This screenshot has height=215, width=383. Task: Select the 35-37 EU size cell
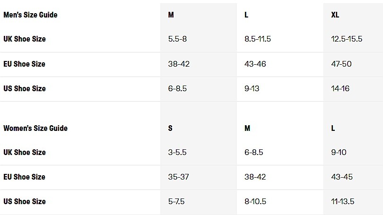[x=178, y=177]
